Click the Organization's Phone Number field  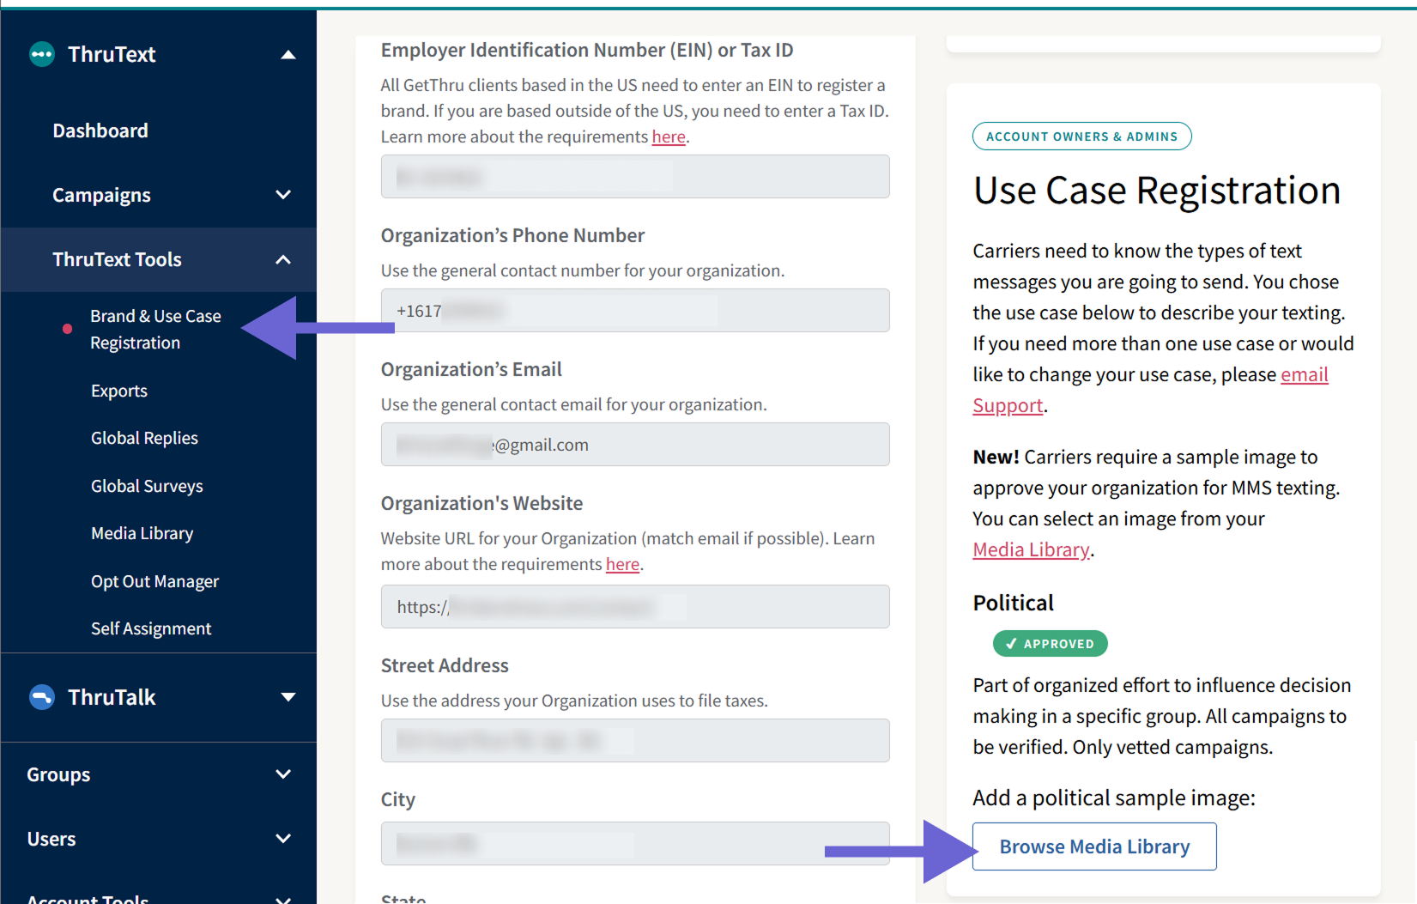(635, 311)
